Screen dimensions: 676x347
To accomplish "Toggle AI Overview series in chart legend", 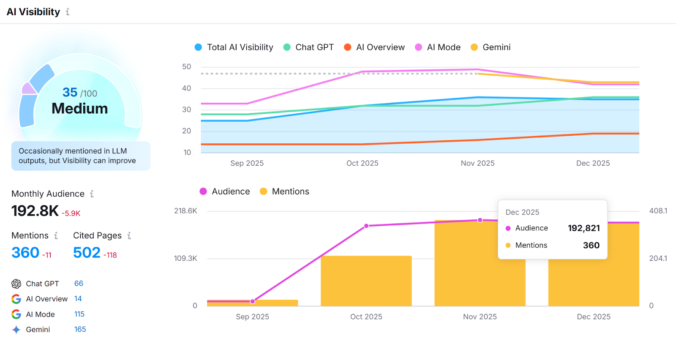I will tap(374, 47).
